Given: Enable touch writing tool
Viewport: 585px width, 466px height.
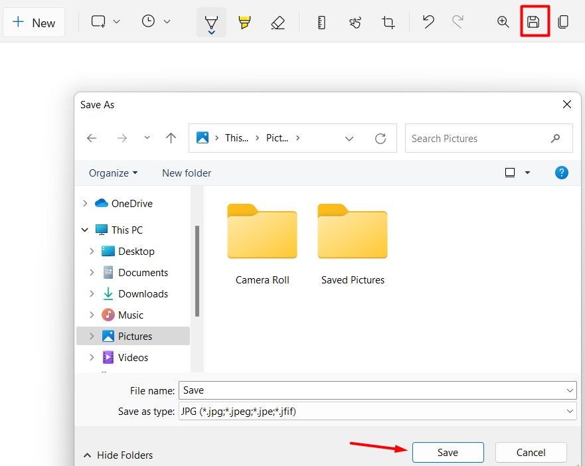Looking at the screenshot, I should [355, 23].
